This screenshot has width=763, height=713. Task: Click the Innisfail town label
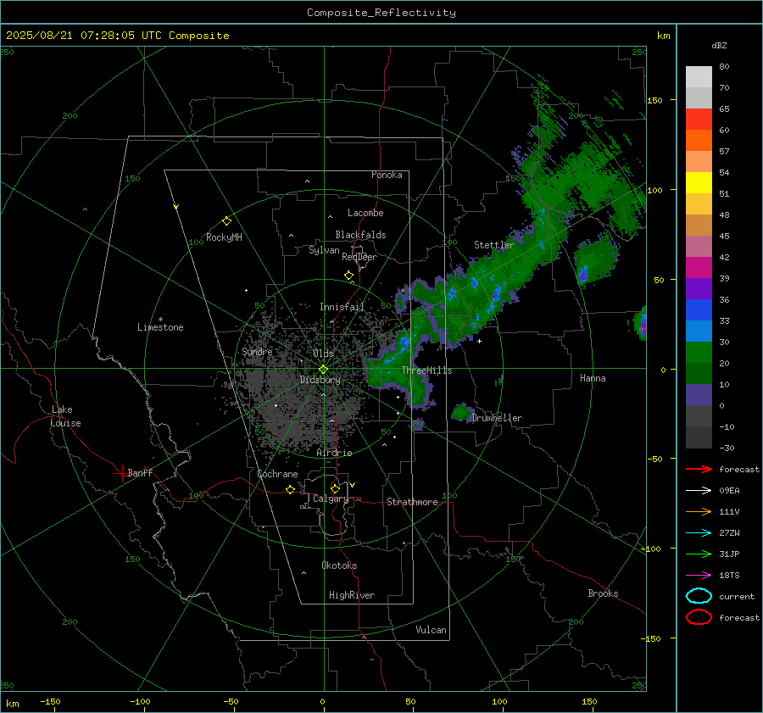[342, 307]
